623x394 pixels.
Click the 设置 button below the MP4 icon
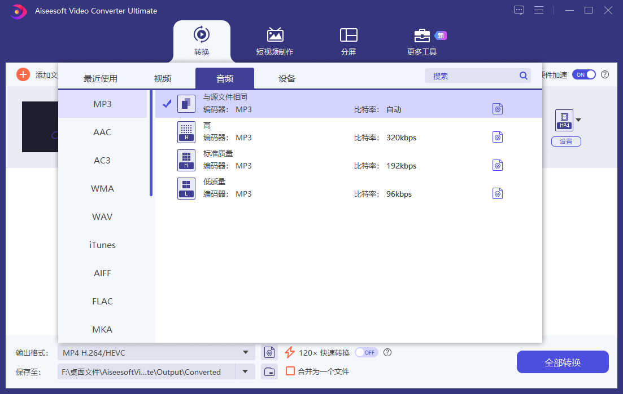[x=566, y=141]
